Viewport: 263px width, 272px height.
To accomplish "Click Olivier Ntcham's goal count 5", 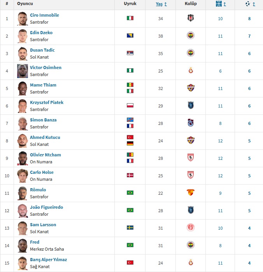I will point(249,158).
